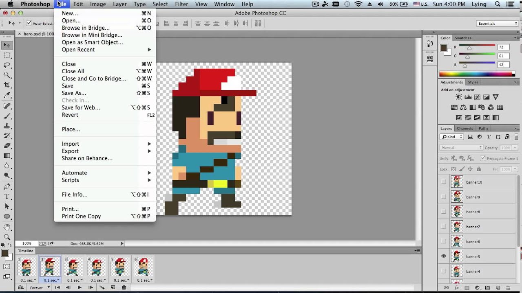
Task: Delete selected frame in Timeline
Action: (x=124, y=288)
